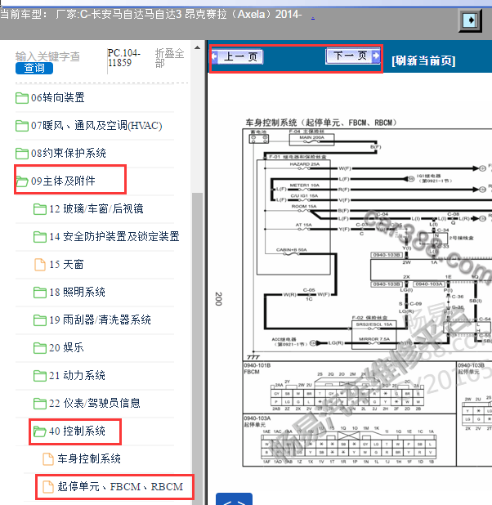Expand 18 照明系统 subfolder
This screenshot has height=505, width=492.
[78, 293]
